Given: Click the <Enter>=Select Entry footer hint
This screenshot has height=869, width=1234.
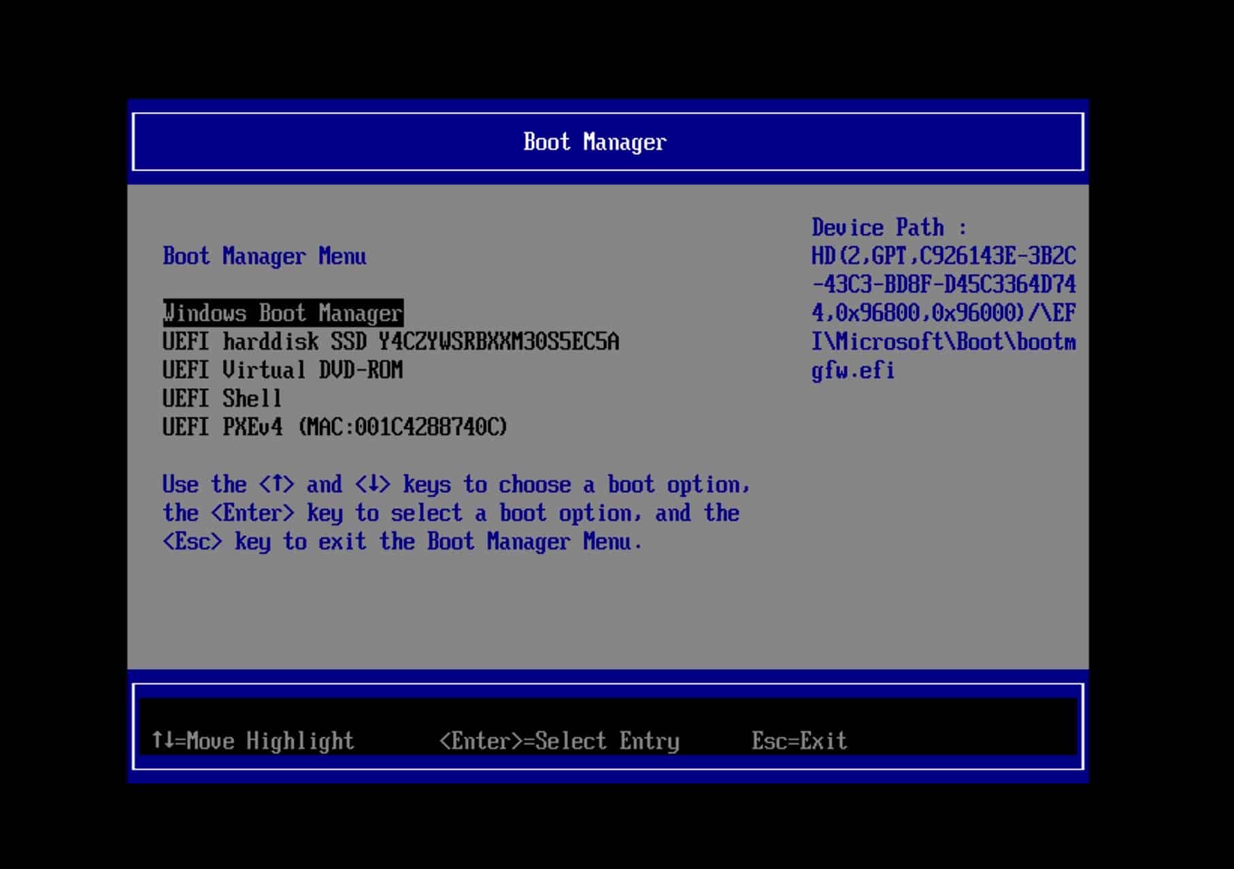Looking at the screenshot, I should 559,740.
